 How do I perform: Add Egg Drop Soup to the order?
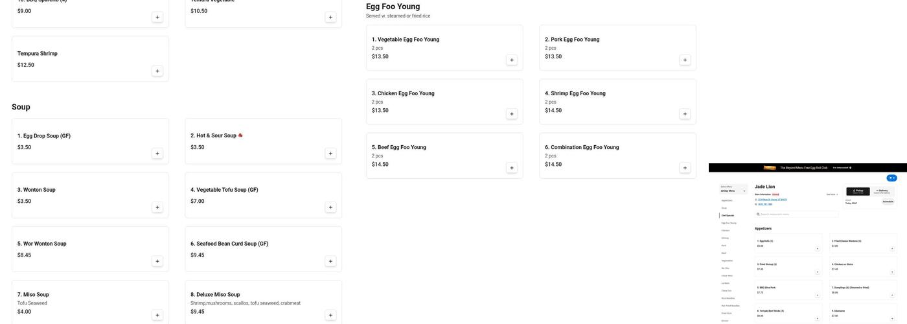pos(157,154)
